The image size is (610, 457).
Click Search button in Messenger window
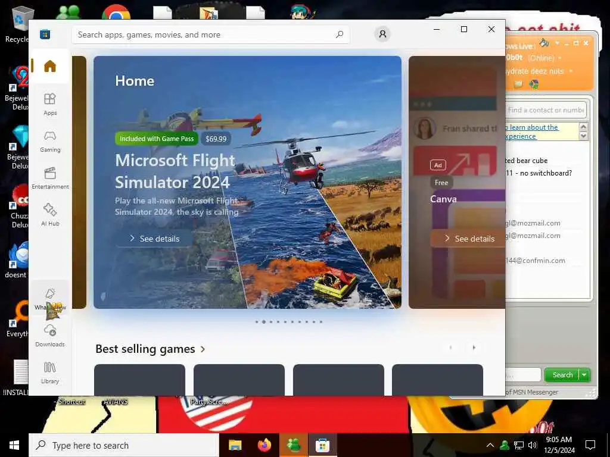pos(562,375)
